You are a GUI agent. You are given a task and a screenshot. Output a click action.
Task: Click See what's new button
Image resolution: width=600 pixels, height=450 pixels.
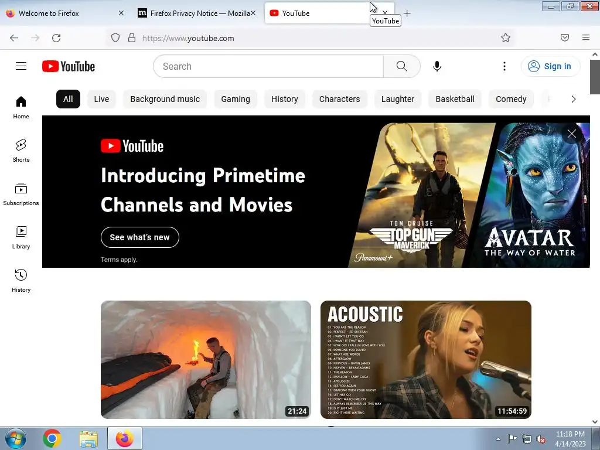[139, 237]
